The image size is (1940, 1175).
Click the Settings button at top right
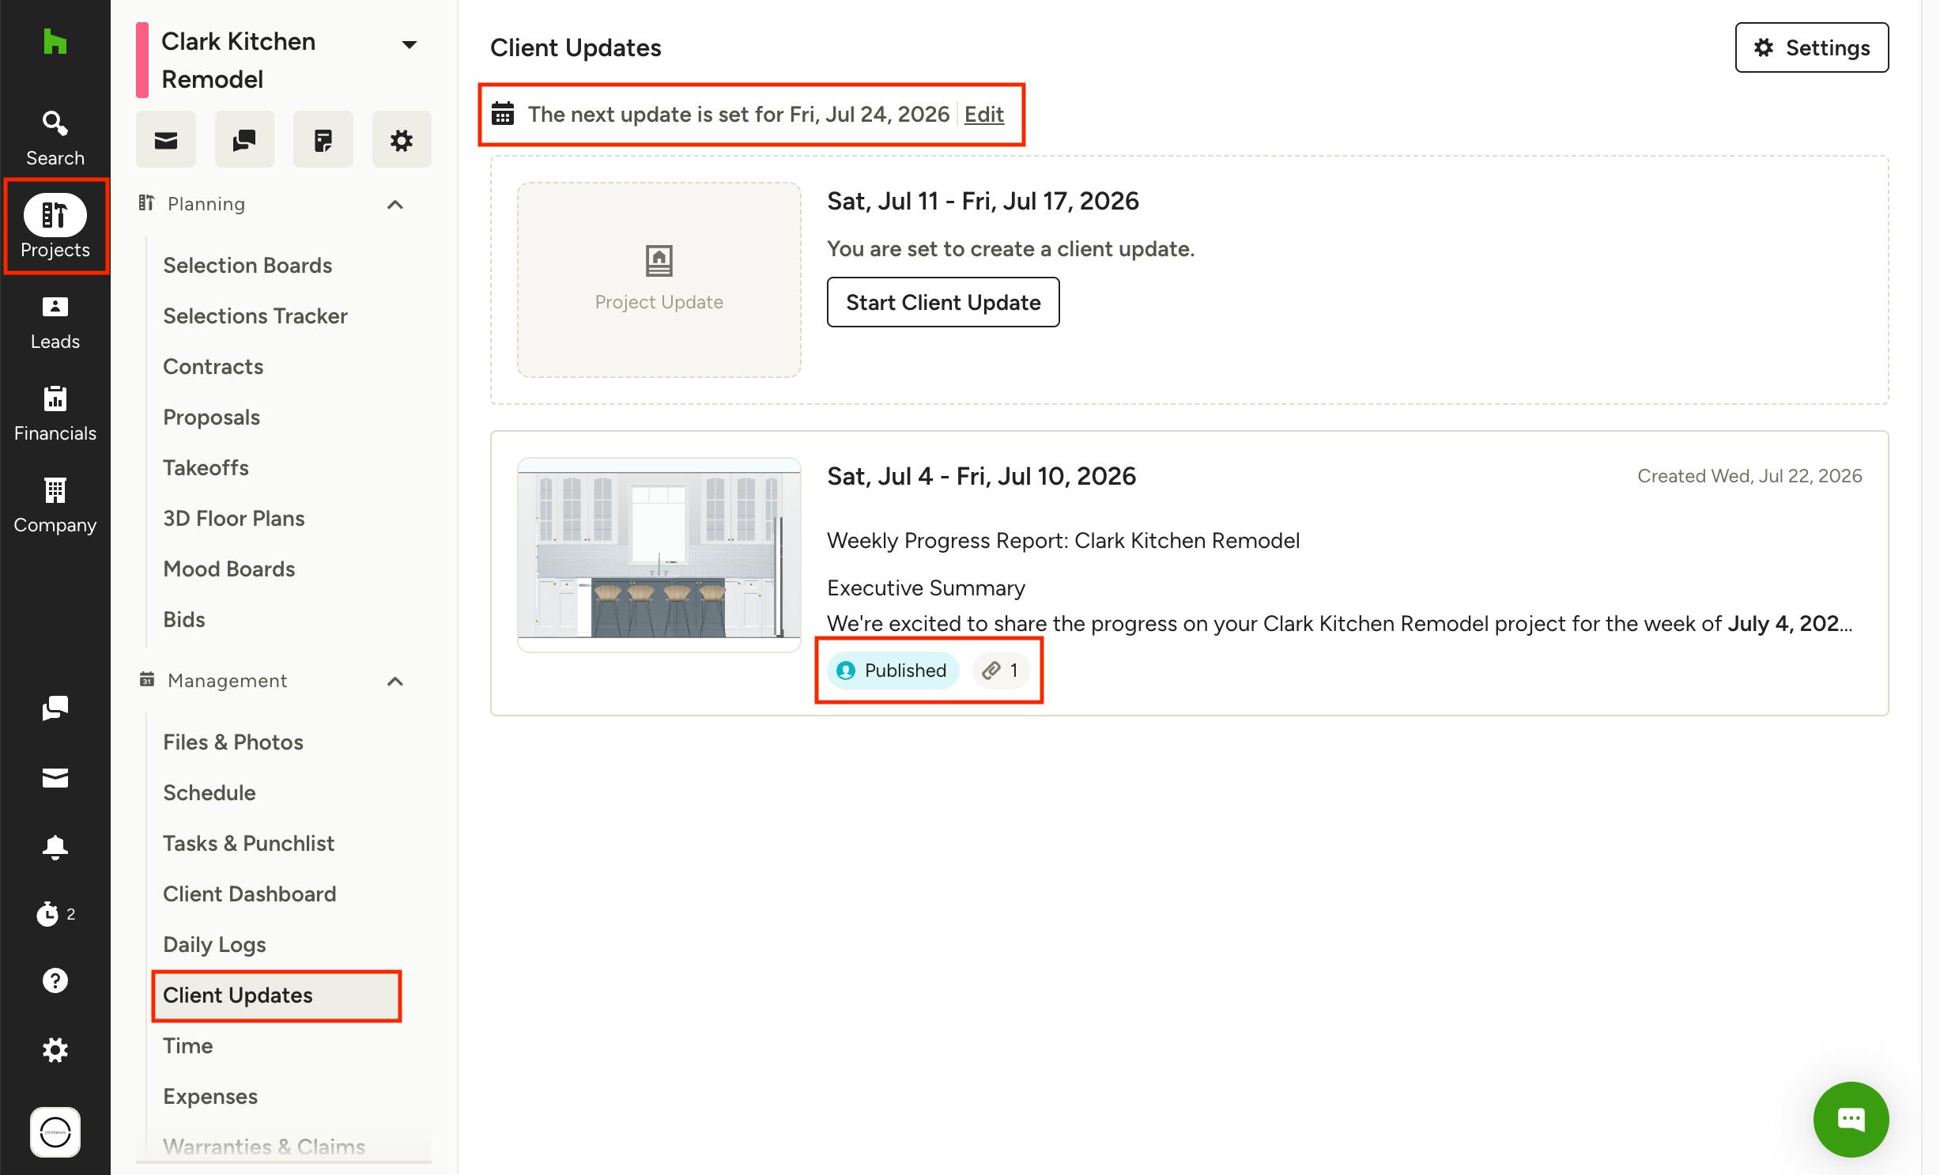[1811, 47]
